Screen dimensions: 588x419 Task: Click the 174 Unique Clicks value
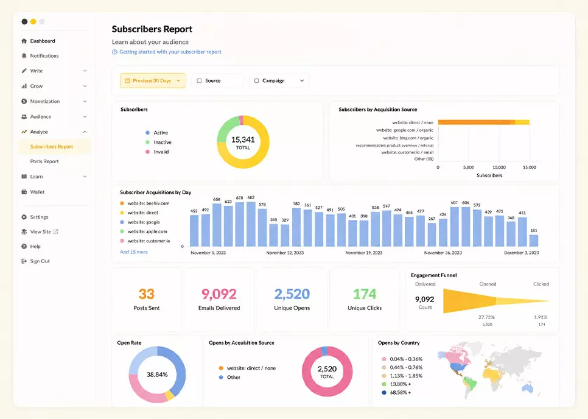[x=365, y=294]
